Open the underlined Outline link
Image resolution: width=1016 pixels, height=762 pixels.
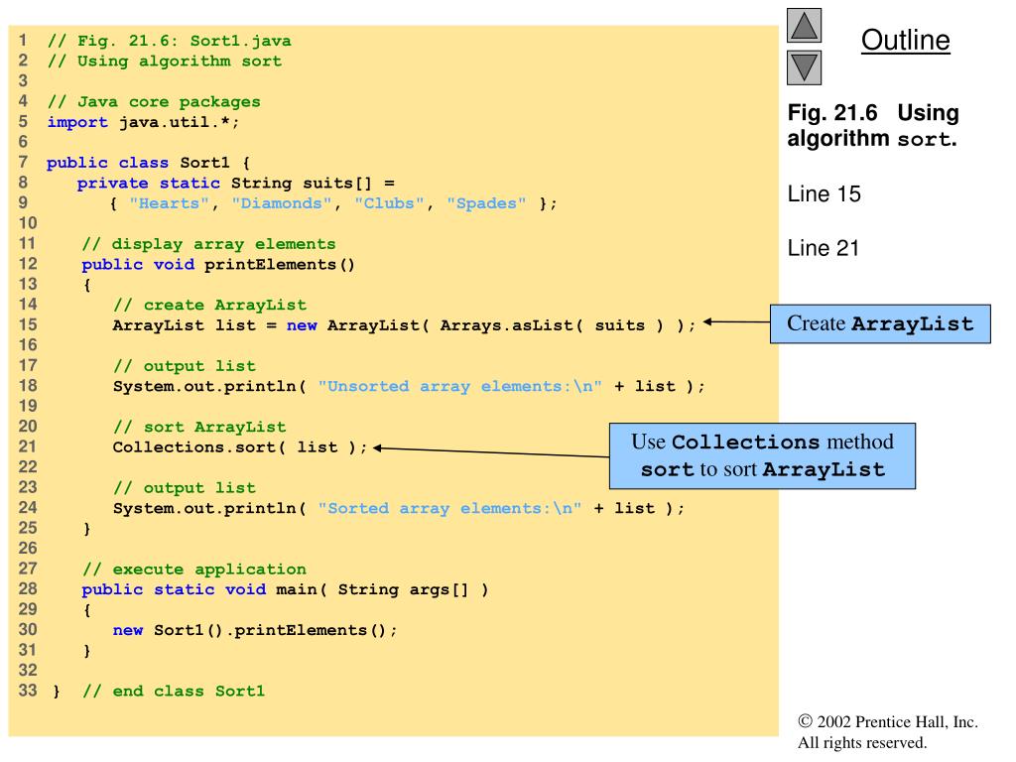coord(905,40)
